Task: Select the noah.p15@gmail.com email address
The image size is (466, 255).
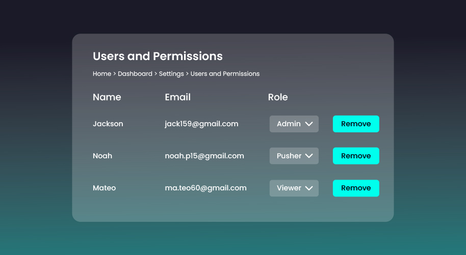Action: (x=204, y=156)
